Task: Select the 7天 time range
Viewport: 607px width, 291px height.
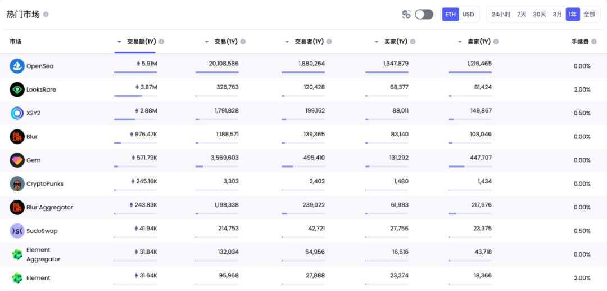Action: (522, 14)
